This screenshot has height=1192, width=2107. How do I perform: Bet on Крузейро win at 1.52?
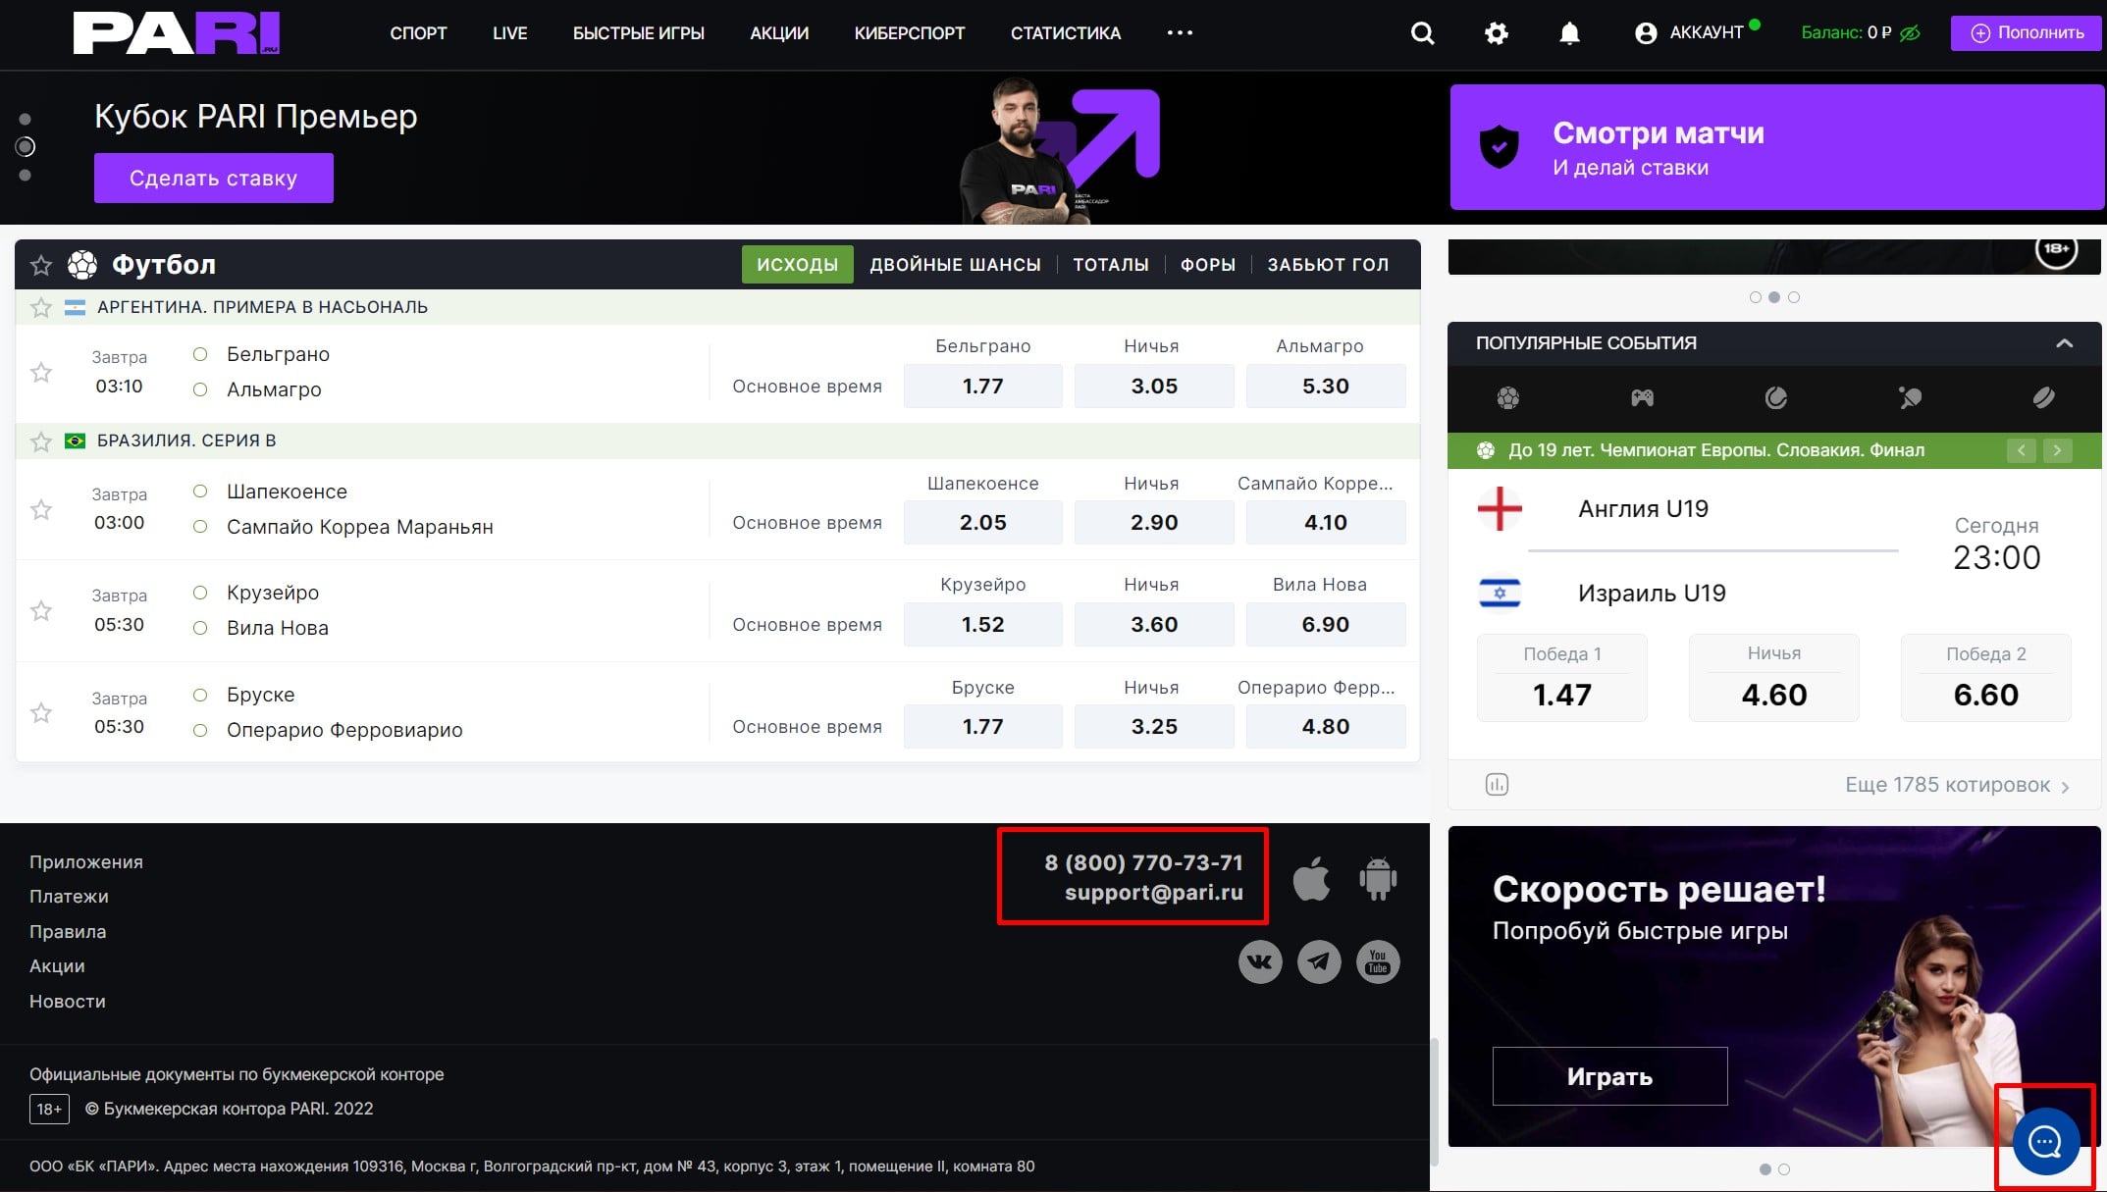(x=982, y=625)
